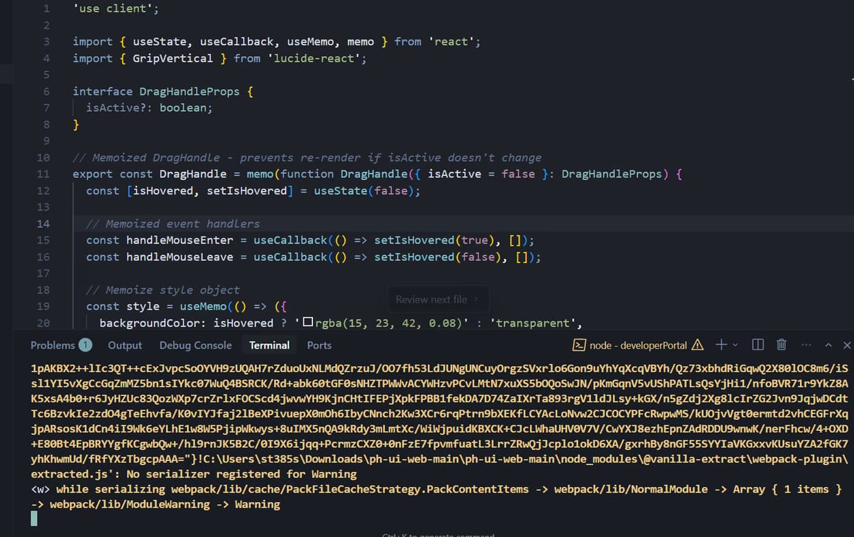Select the Terminal tab

[x=268, y=345]
